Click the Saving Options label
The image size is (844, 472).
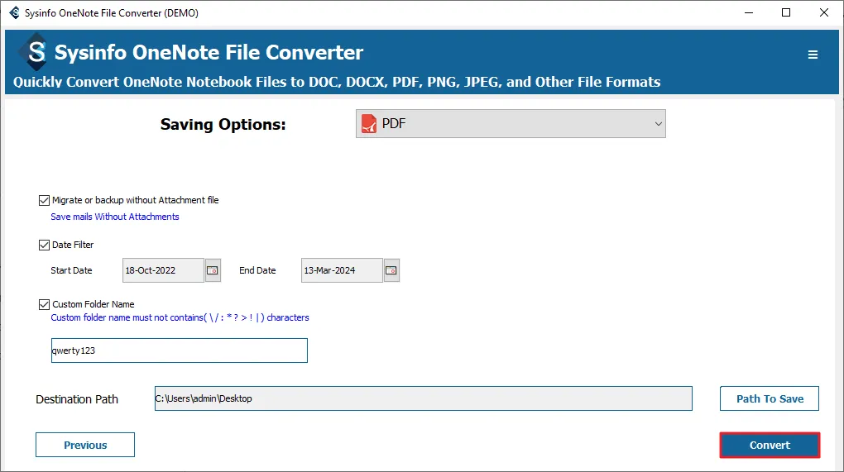click(223, 125)
